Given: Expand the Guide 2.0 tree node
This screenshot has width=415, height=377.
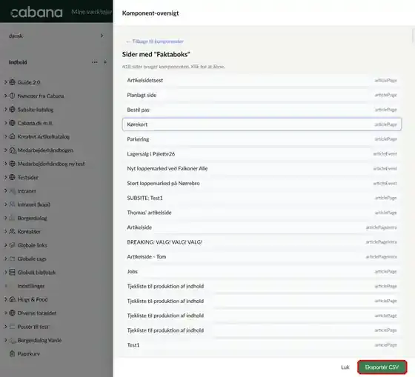Looking at the screenshot, I should pyautogui.click(x=5, y=82).
